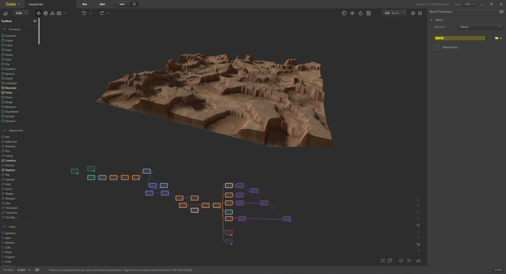Adjust the Ratio slider in Mixer Properties
Image resolution: width=506 pixels, height=274 pixels.
click(460, 38)
